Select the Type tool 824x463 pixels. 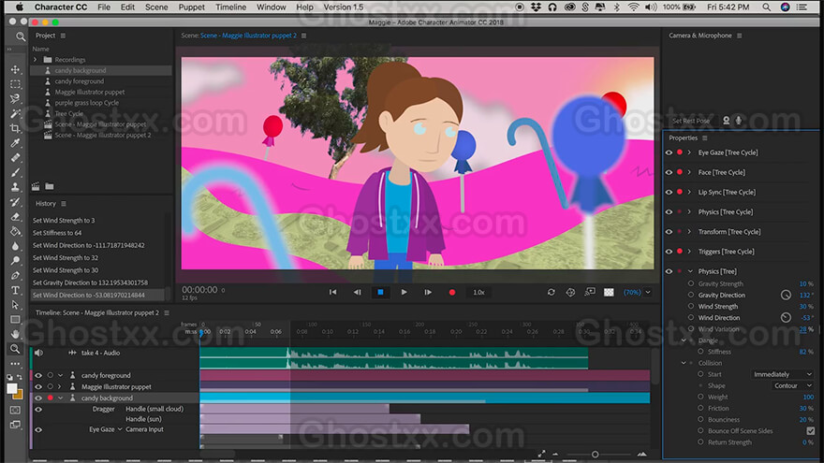15,290
